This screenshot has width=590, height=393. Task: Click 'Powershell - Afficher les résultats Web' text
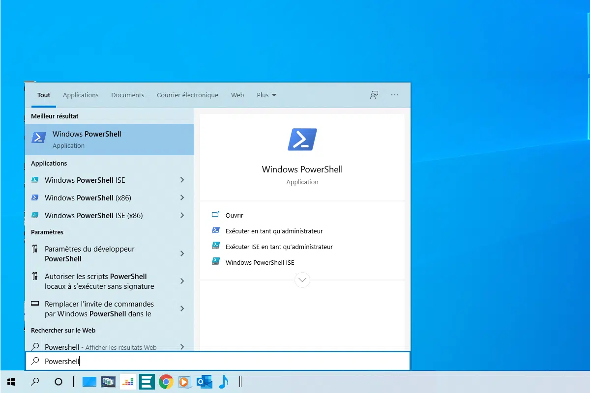click(x=101, y=347)
